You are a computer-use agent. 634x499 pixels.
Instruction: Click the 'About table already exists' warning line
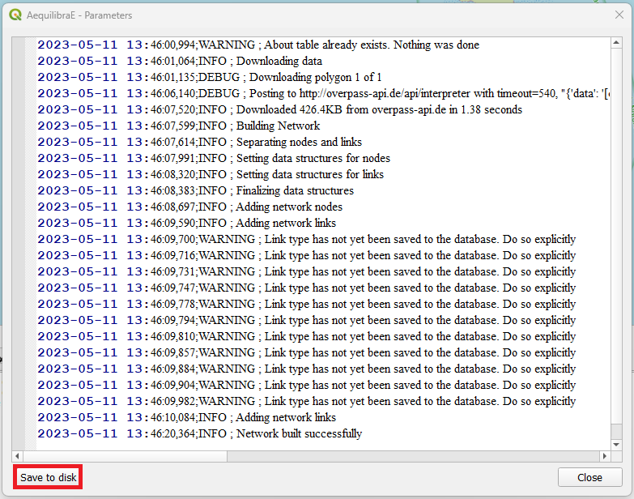[x=356, y=45]
